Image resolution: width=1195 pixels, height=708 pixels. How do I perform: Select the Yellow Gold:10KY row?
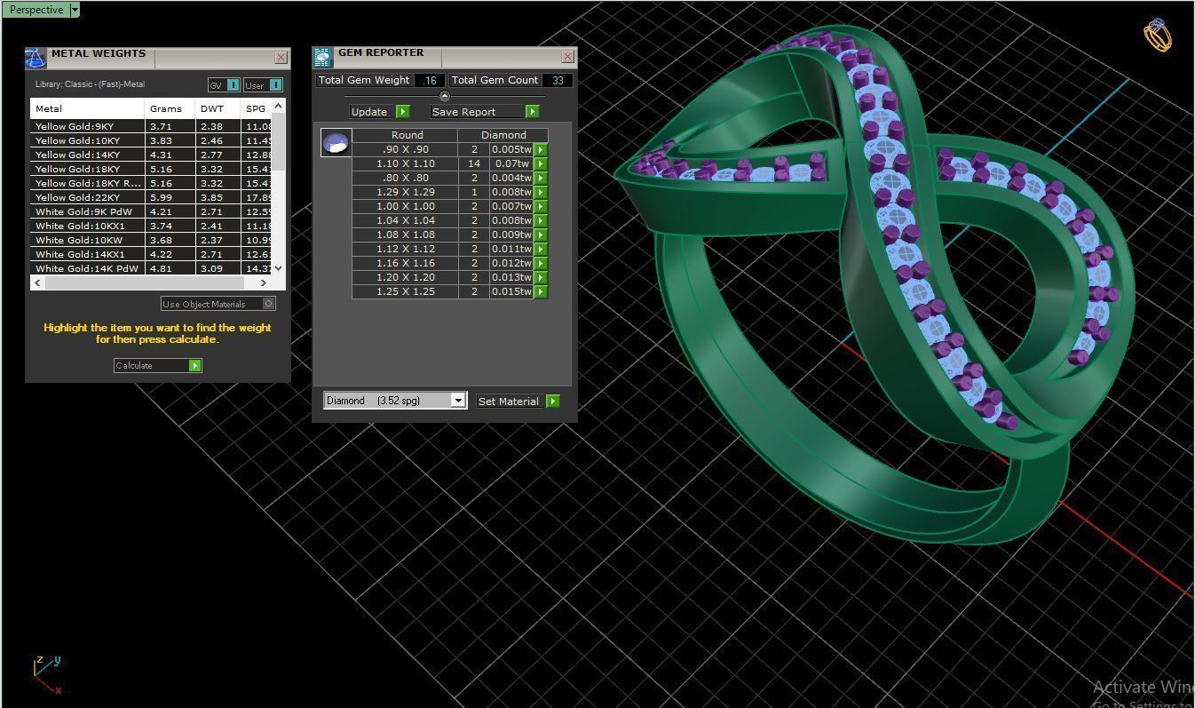pos(151,140)
